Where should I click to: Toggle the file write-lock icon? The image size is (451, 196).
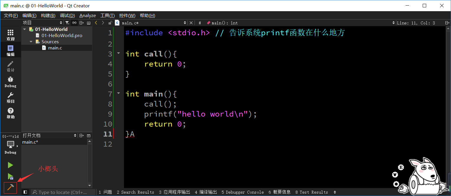click(110, 23)
